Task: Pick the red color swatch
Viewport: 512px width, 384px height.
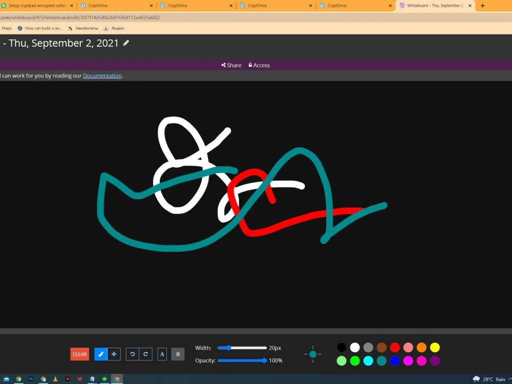Action: click(x=395, y=348)
